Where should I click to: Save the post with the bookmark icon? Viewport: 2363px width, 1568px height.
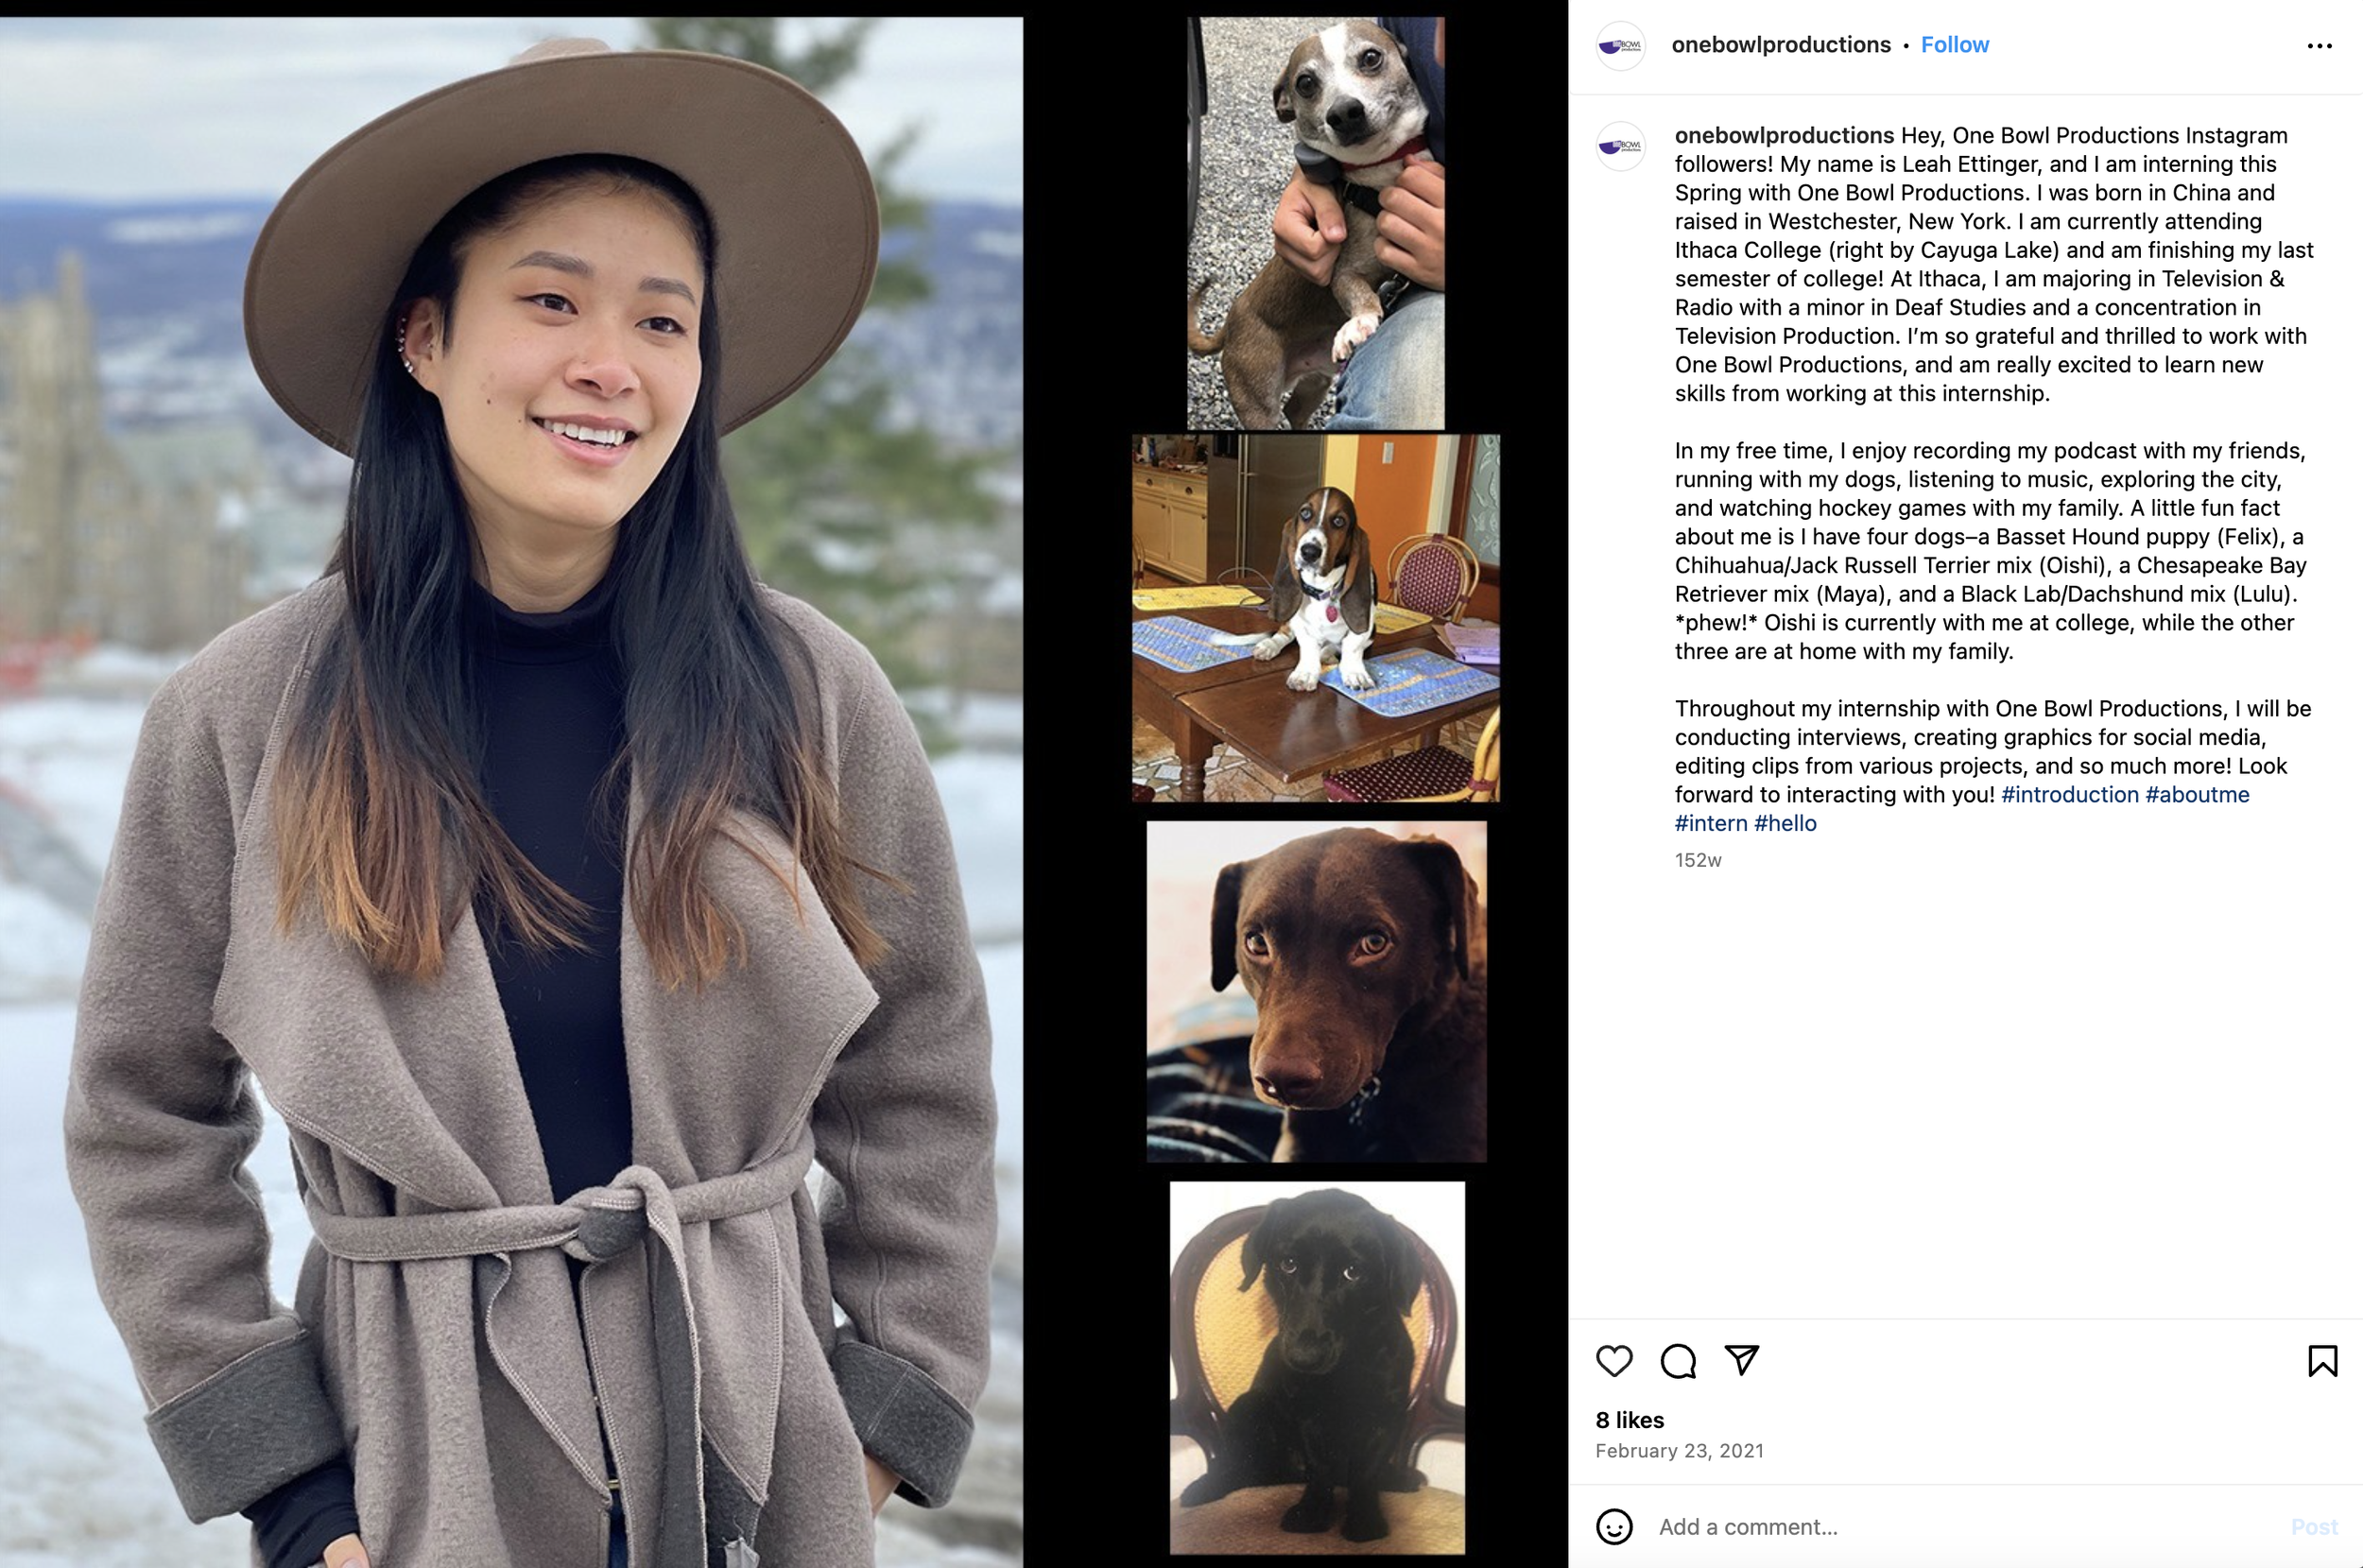click(2322, 1361)
